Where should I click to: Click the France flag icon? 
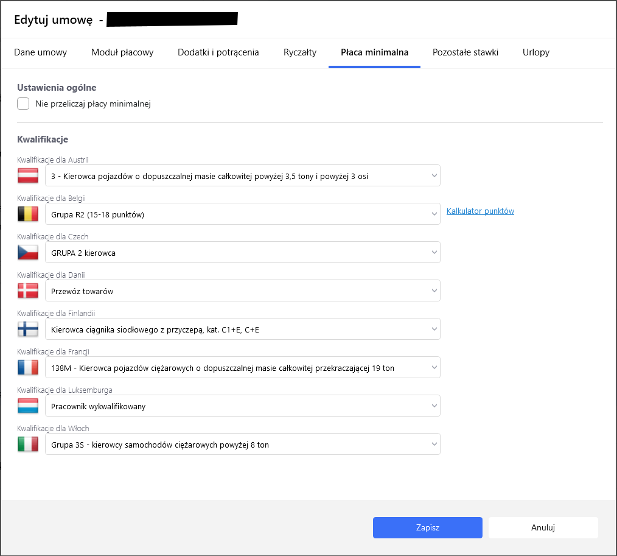[28, 368]
